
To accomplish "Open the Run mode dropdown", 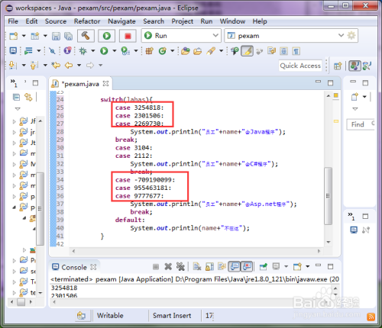I will coord(181,36).
